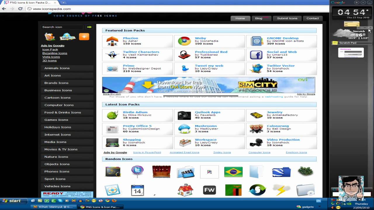Image resolution: width=374 pixels, height=210 pixels.
Task: Click the Brazil flag random icon
Action: 233,172
